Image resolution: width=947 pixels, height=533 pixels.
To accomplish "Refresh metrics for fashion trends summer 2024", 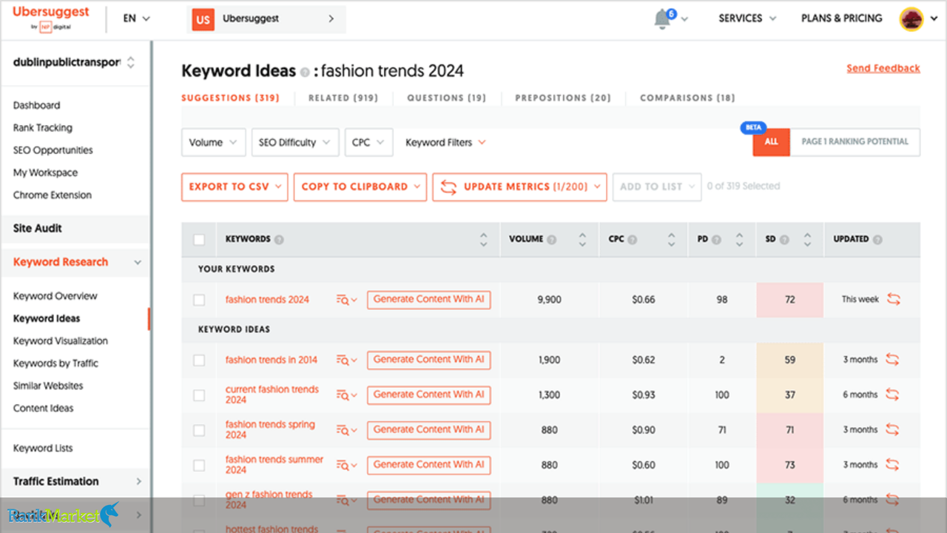I will click(892, 465).
